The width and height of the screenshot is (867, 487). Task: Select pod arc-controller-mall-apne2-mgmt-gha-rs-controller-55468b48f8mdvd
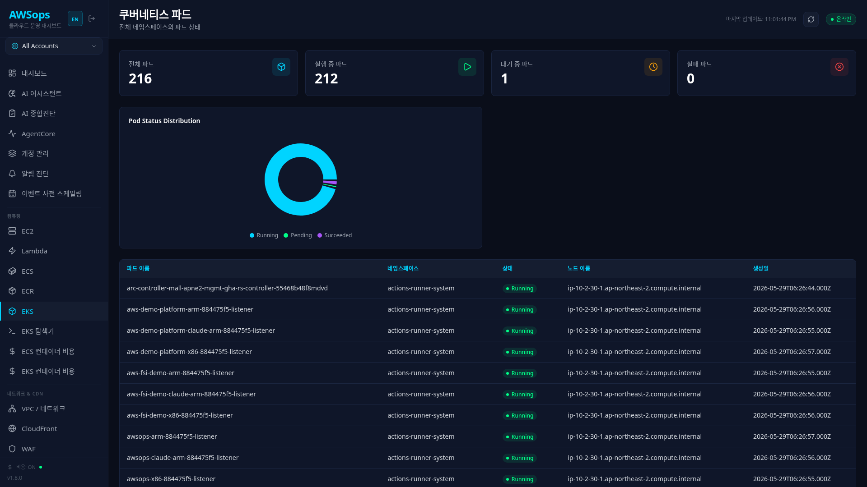(x=488, y=288)
